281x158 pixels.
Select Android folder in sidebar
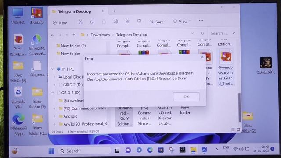coord(68,116)
